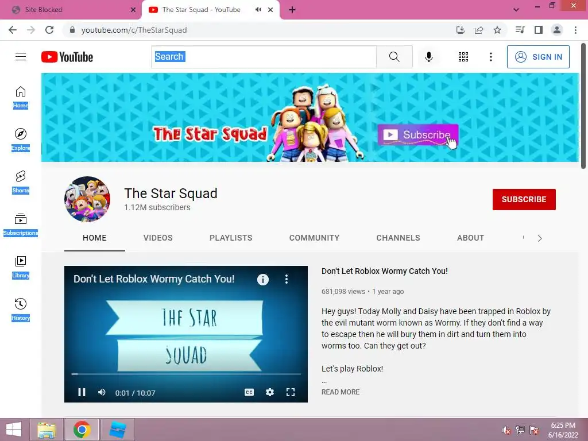Image resolution: width=588 pixels, height=441 pixels.
Task: Click the search magnifier button
Action: click(394, 57)
